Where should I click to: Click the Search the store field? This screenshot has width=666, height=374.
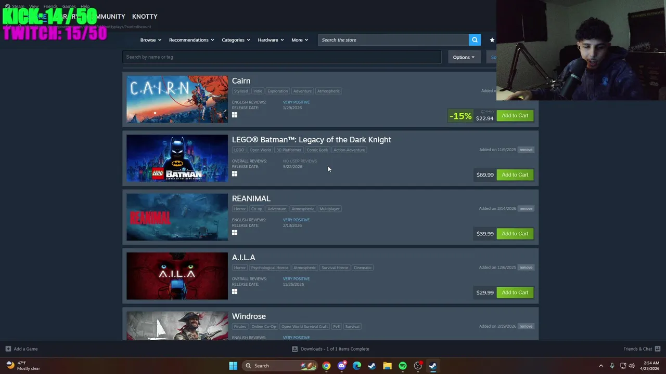click(393, 40)
